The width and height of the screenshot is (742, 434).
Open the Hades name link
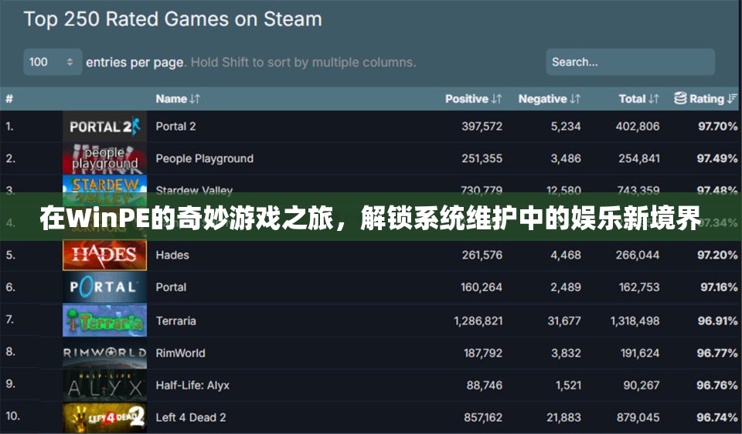point(172,255)
